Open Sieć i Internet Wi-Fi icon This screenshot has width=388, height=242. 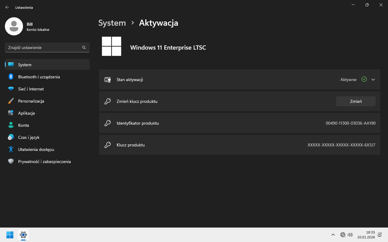click(11, 89)
